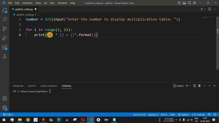Open the View menu
This screenshot has height=123, width=219.
pyautogui.click(x=38, y=3)
